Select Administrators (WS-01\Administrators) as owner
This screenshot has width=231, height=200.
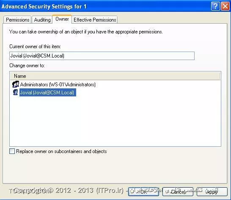[58, 85]
